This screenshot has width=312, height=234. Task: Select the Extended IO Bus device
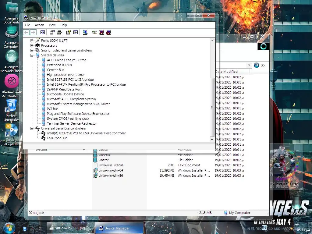(59, 65)
